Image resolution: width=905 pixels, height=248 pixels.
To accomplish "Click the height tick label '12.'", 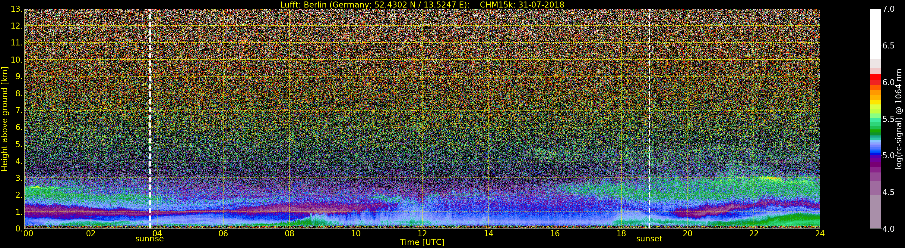I will (x=17, y=26).
